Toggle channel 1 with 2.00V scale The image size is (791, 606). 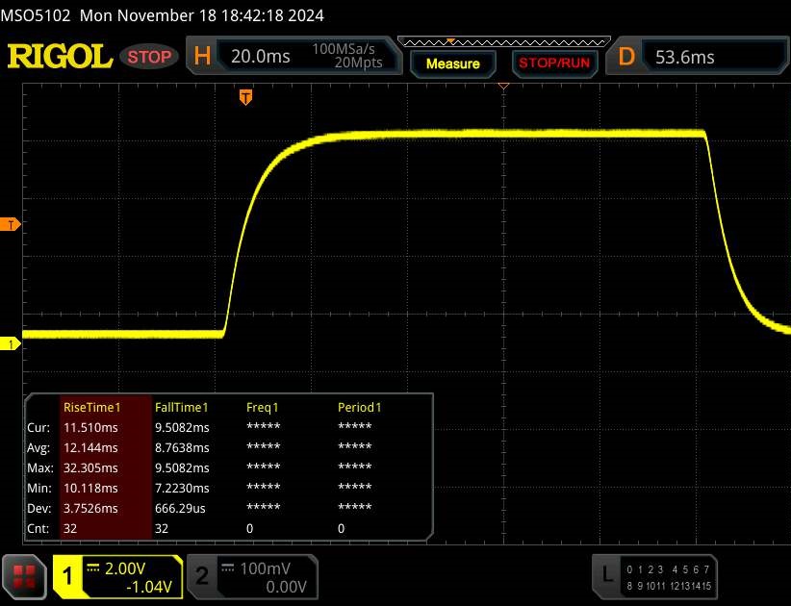(x=117, y=576)
